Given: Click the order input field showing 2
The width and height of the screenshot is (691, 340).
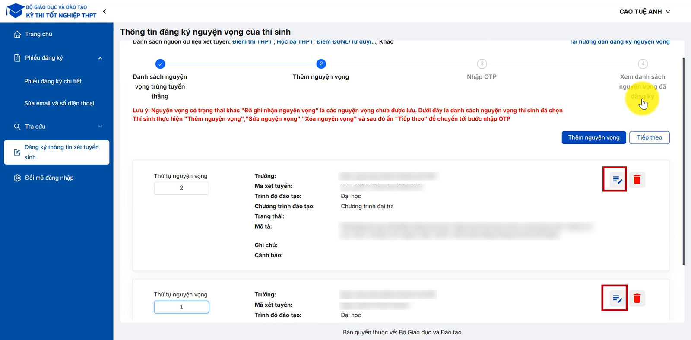Looking at the screenshot, I should point(181,188).
